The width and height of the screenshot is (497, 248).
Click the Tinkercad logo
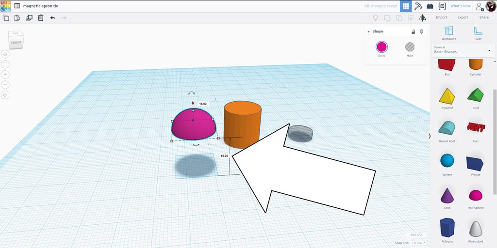(6, 6)
